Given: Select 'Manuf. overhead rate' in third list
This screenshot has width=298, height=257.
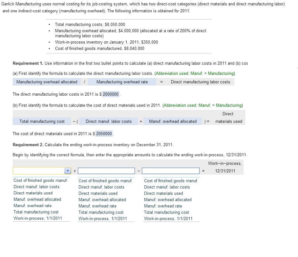Looking at the screenshot, I should [163, 206].
